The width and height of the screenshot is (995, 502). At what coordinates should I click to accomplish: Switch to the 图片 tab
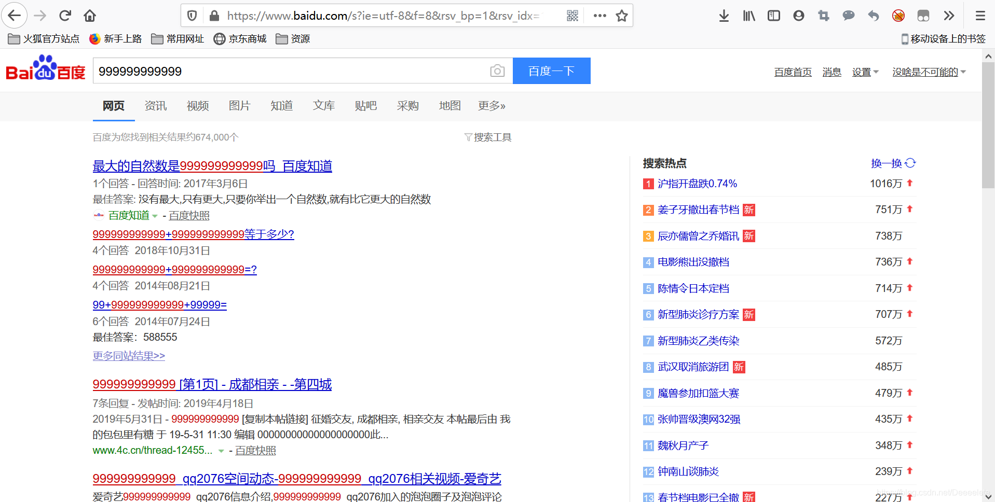(240, 106)
